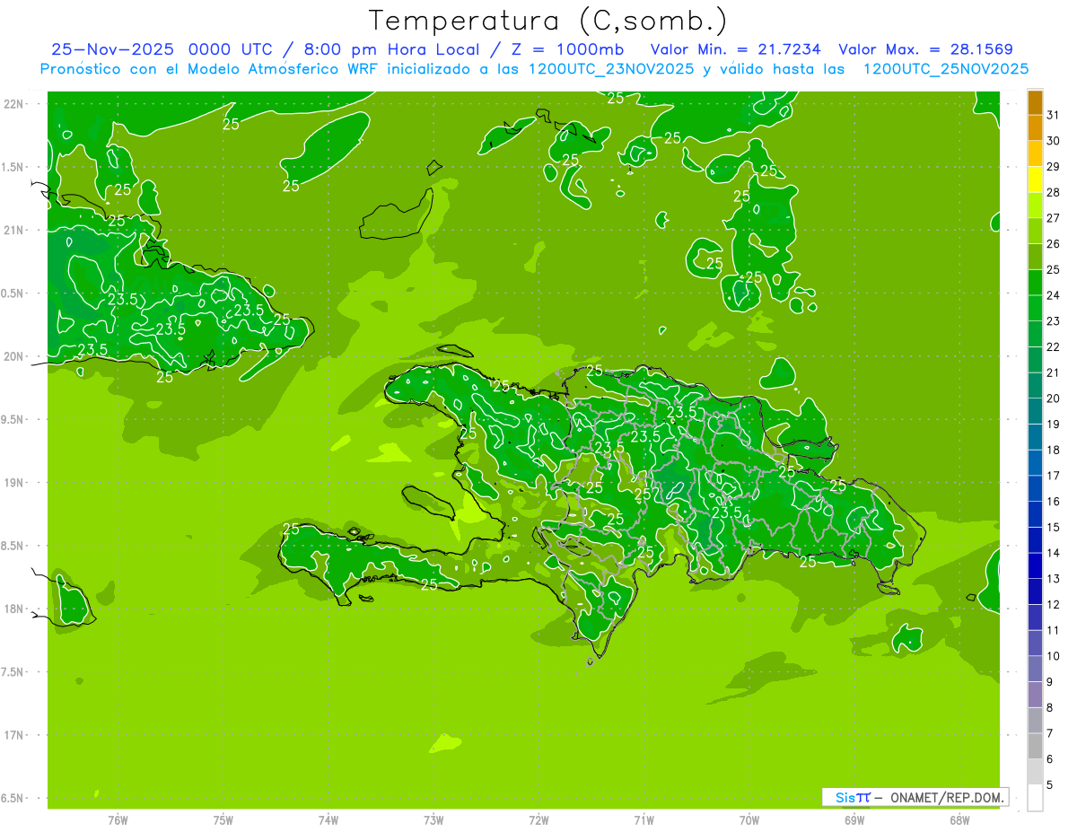Click the color legend value "11"

coord(1054,630)
